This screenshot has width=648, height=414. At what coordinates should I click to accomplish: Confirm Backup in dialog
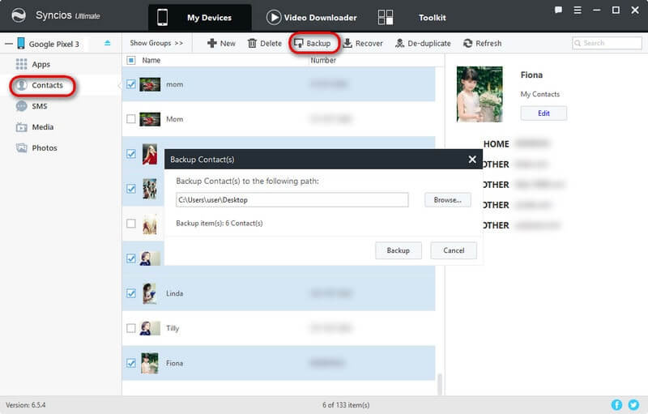click(399, 250)
